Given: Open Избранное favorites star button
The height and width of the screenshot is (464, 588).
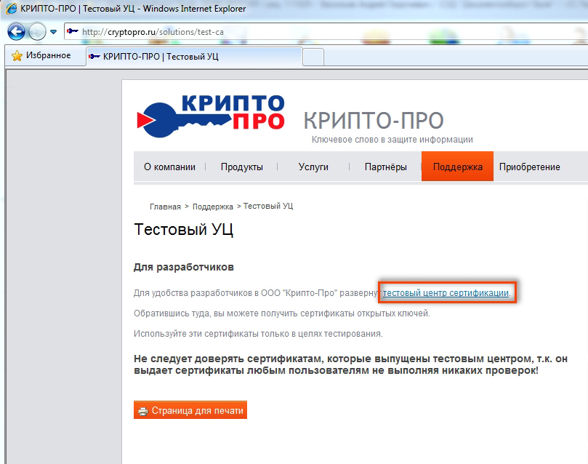Looking at the screenshot, I should point(41,55).
